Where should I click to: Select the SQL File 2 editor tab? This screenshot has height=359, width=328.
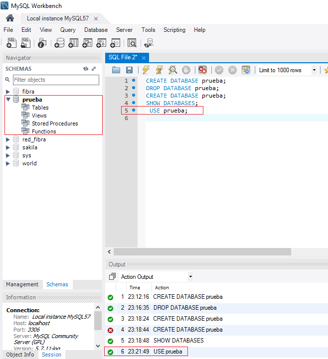coord(123,57)
